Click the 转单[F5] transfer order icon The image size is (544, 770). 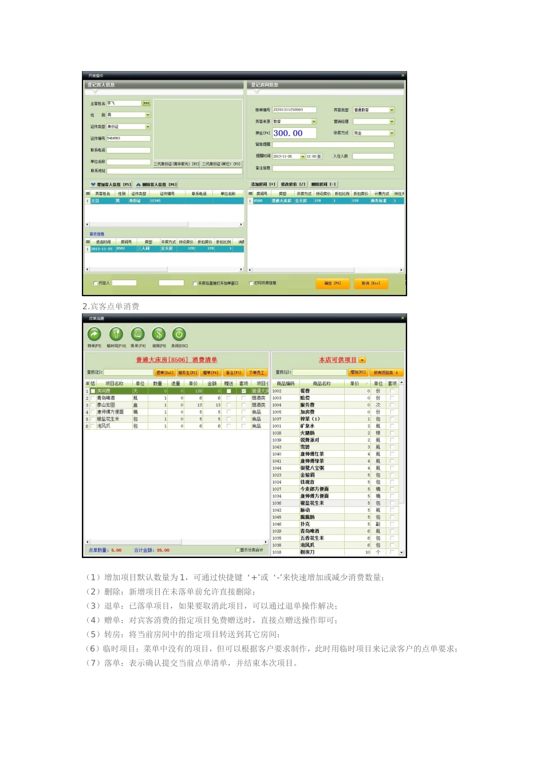tap(94, 334)
